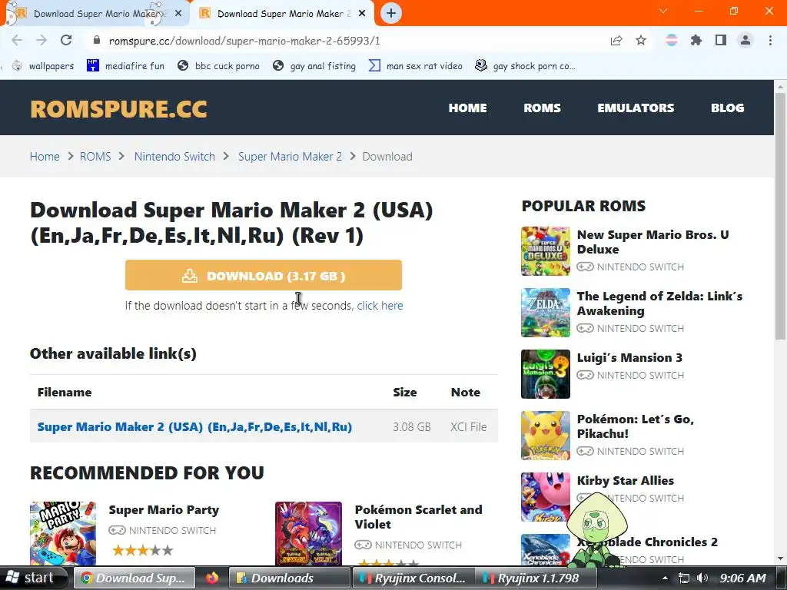Click the orange DOWNLOAD (3.17 GB) button
The image size is (787, 590).
(264, 275)
